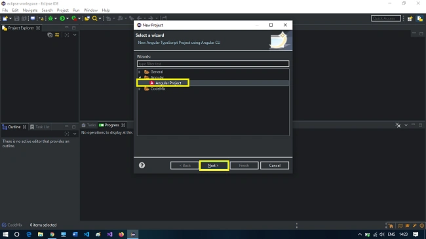Select the Java perspective icon
The width and height of the screenshot is (426, 239).
point(420,18)
